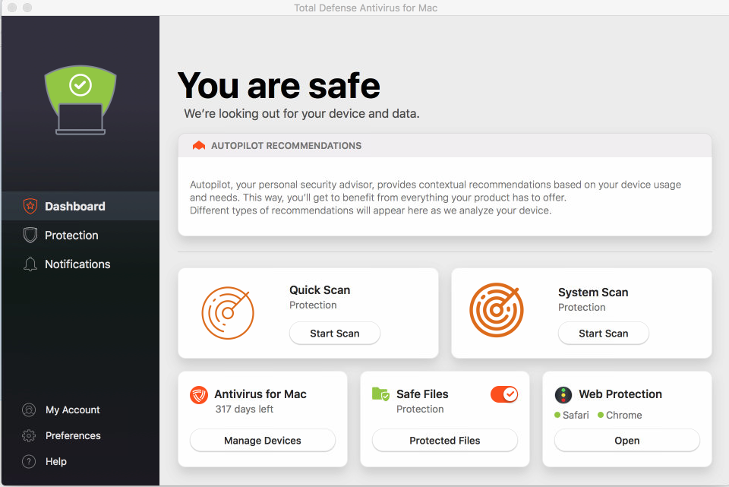This screenshot has height=487, width=729.
Task: Disable the Safe Files toggle switch
Action: (504, 394)
